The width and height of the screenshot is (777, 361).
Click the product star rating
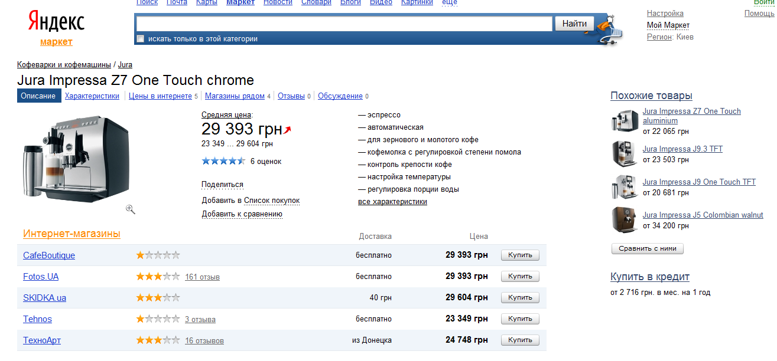pyautogui.click(x=223, y=161)
